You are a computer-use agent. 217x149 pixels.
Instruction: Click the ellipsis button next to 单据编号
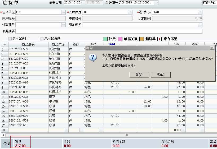[156, 3]
